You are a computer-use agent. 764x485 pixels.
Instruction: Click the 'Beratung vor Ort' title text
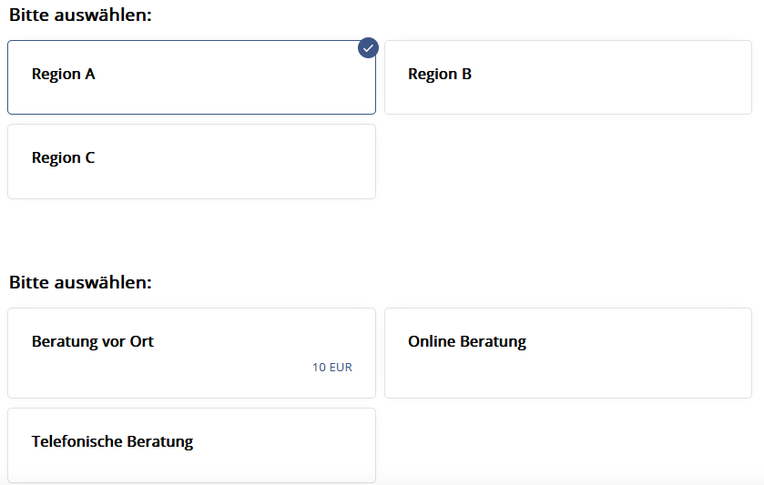pyautogui.click(x=93, y=342)
